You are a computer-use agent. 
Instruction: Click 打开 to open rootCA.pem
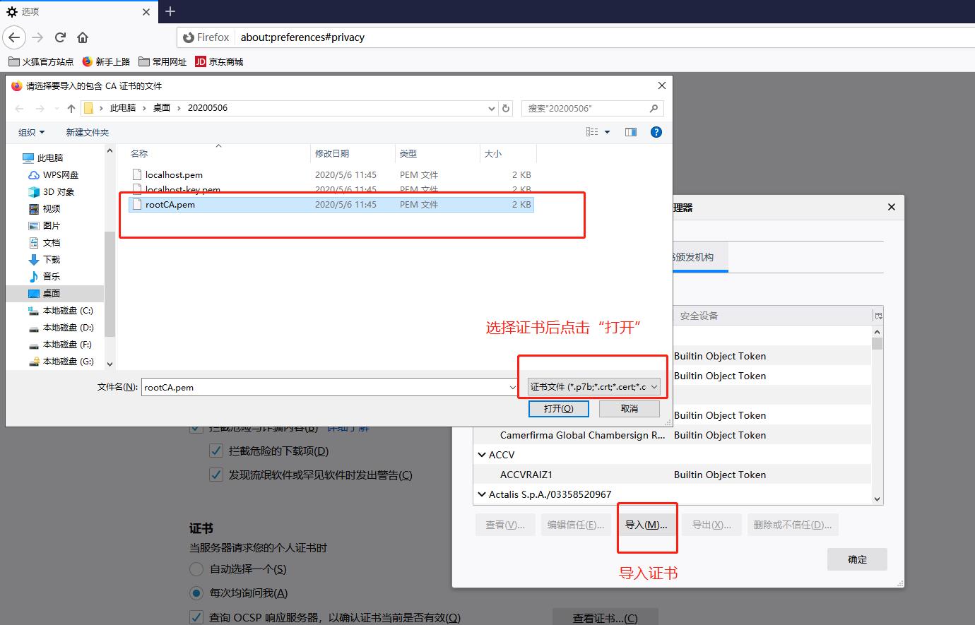[558, 408]
